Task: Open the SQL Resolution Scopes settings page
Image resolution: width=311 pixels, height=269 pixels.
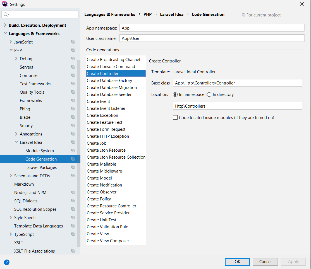Action: [x=35, y=209]
